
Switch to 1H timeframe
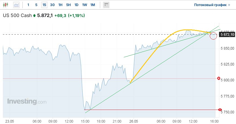point(60,5)
